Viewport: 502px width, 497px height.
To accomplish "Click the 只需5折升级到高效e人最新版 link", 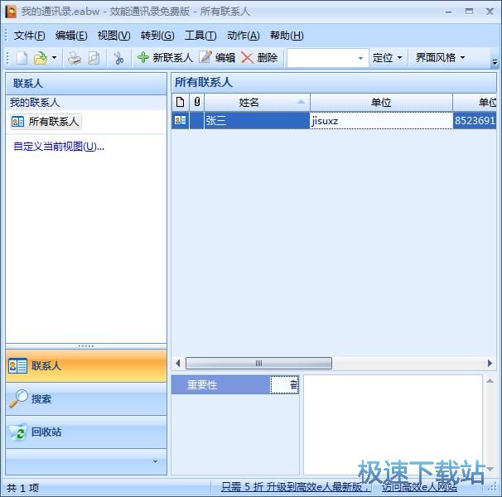I will tap(295, 487).
